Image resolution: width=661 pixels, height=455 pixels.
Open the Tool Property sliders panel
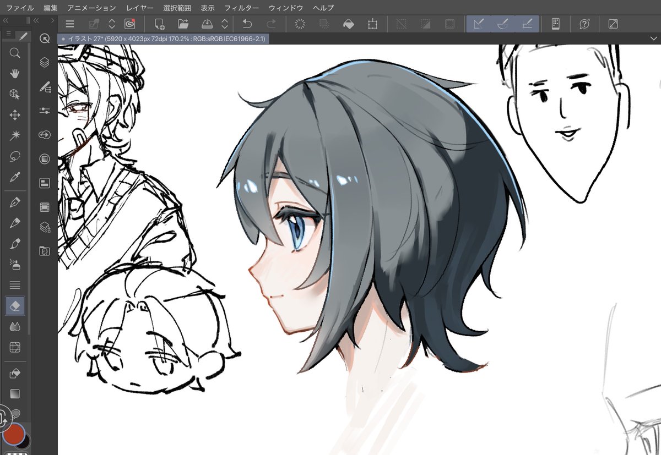tap(45, 111)
